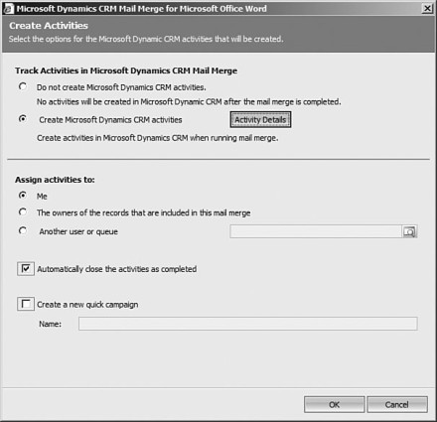This screenshot has width=437, height=422.
Task: Click the 'Create Activities' heading text
Action: (x=49, y=26)
